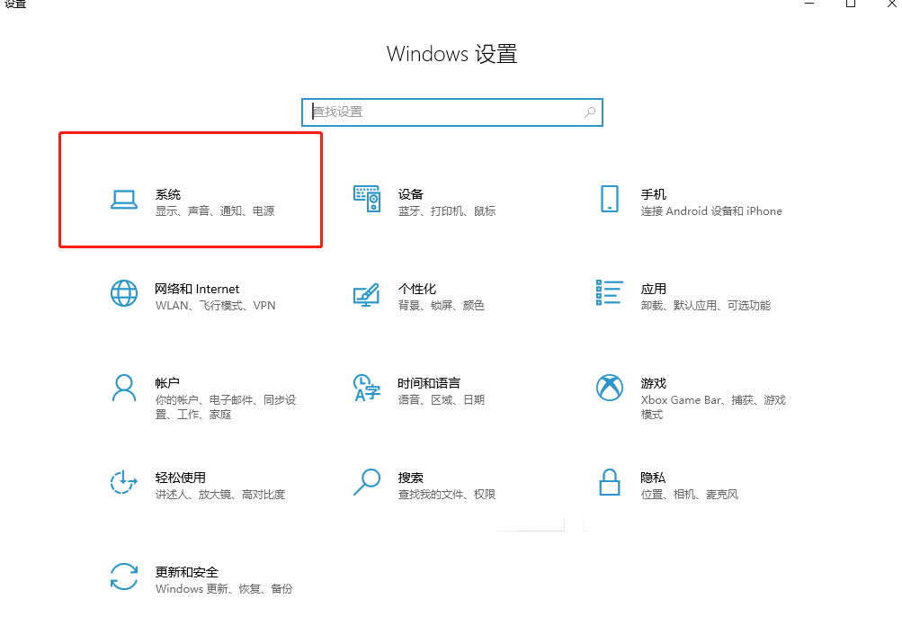
Task: Click the Devices keyboard and speaker icon
Action: click(367, 199)
